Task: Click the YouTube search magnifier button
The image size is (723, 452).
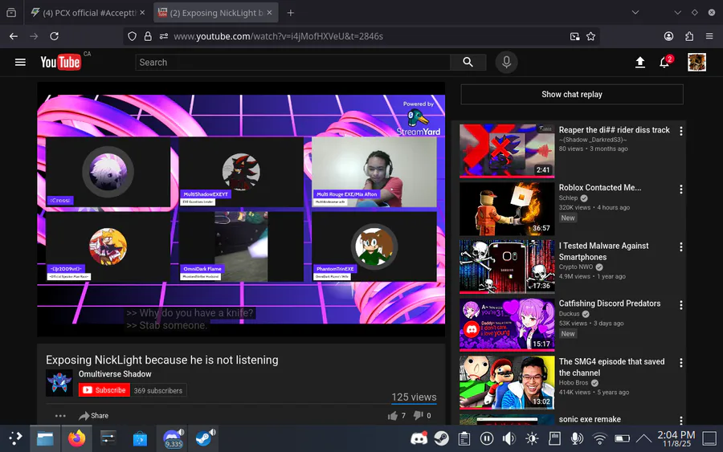Action: [468, 62]
